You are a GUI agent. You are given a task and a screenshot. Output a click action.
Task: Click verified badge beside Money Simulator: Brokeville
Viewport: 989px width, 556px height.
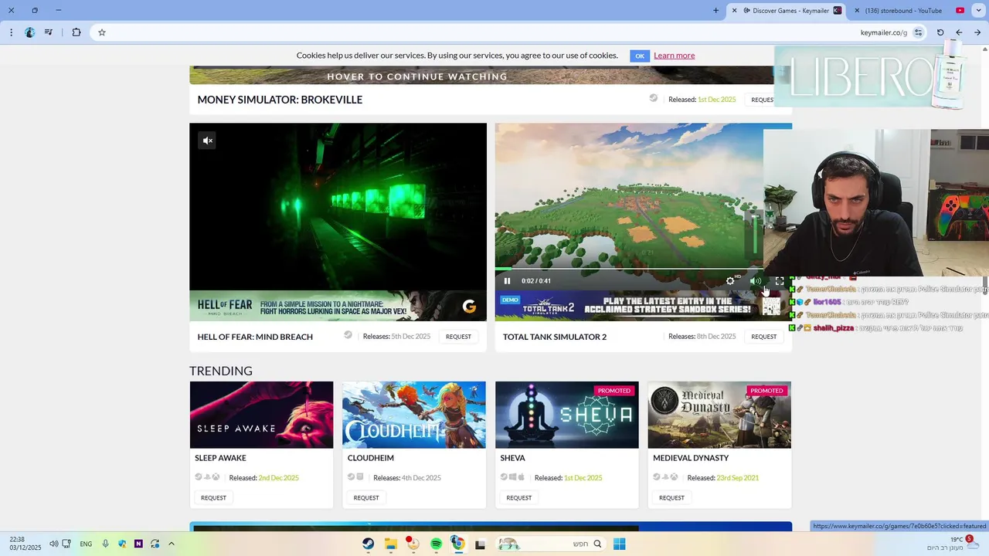click(x=654, y=98)
